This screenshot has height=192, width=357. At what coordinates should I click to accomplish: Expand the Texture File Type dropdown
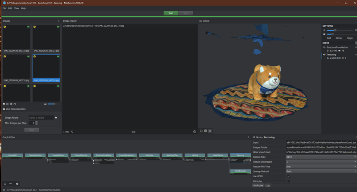pyautogui.click(x=321, y=167)
